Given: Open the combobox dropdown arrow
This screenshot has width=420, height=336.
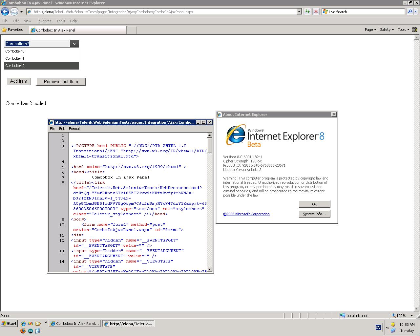Looking at the screenshot, I should pos(74,44).
